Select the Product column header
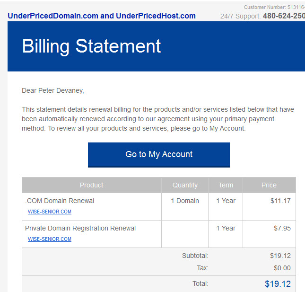305x292 pixels. (x=92, y=185)
